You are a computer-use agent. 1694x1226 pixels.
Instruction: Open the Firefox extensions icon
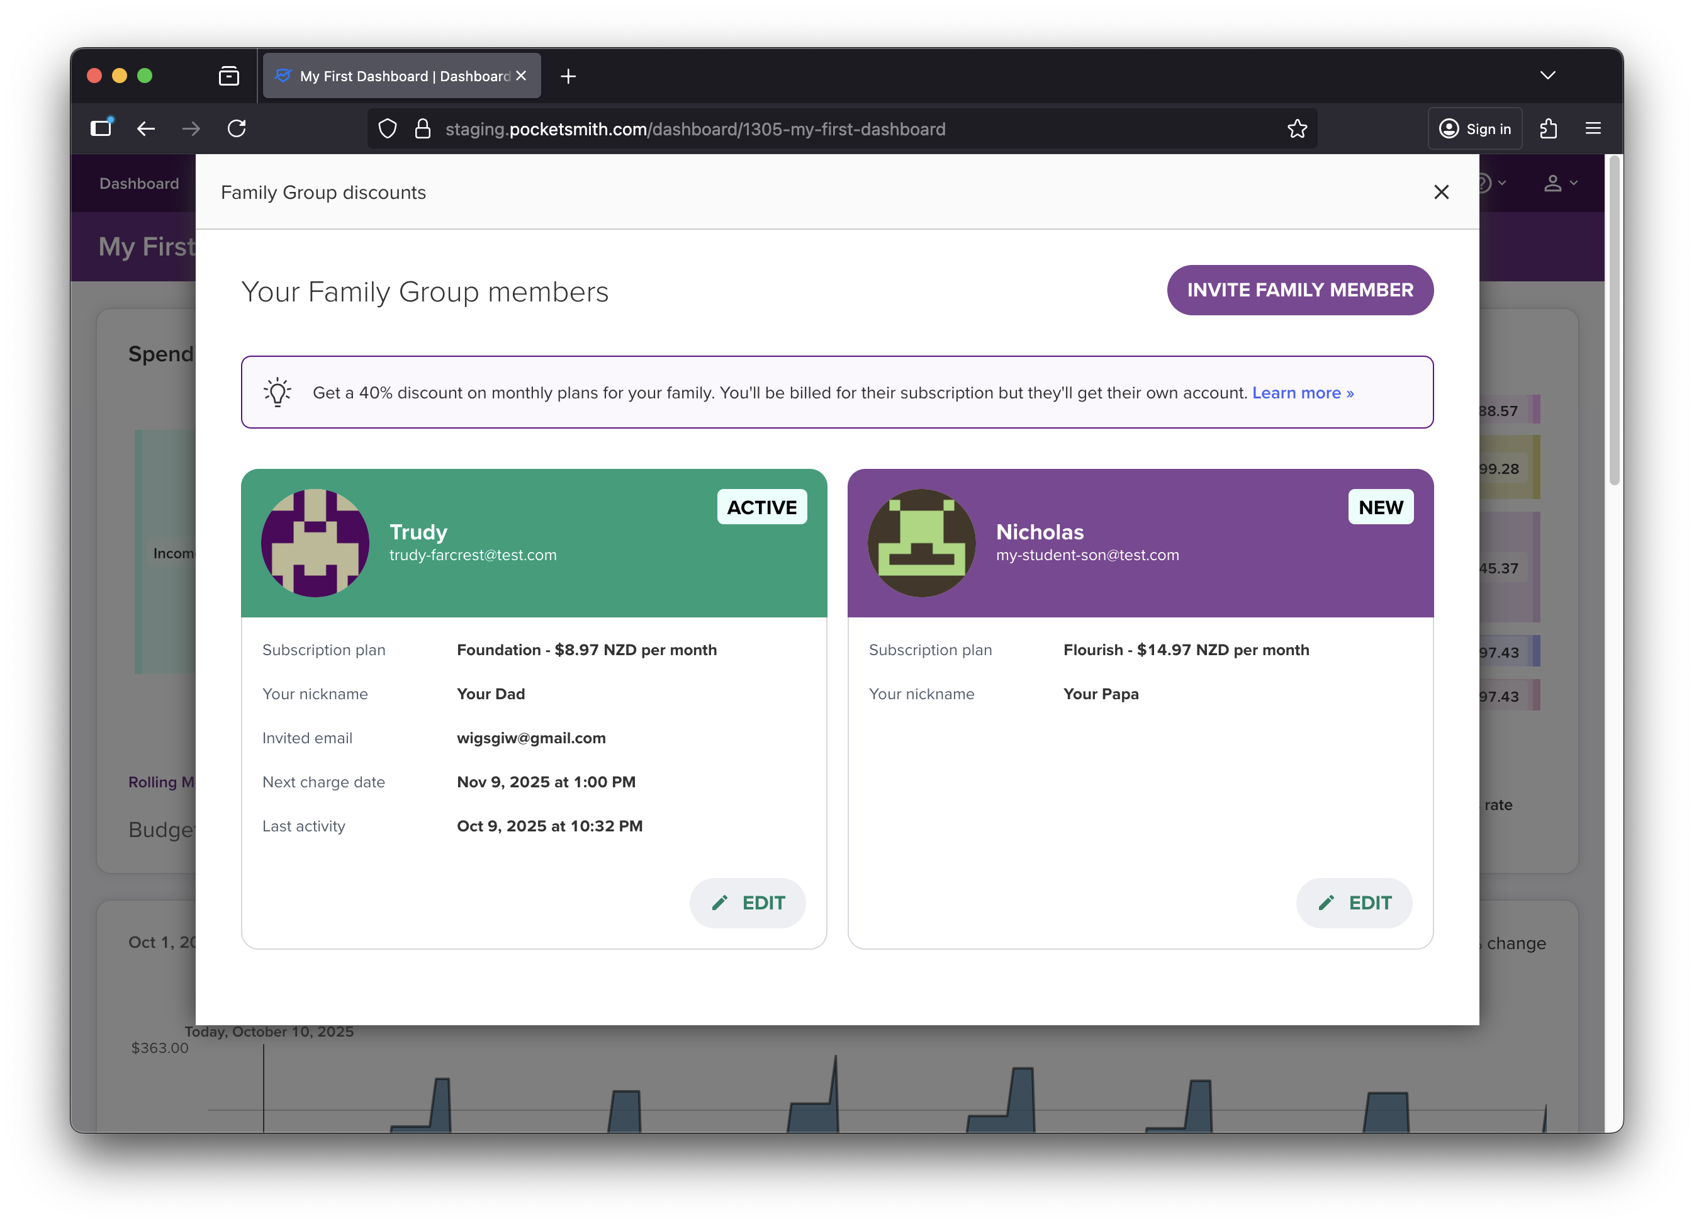click(1547, 128)
